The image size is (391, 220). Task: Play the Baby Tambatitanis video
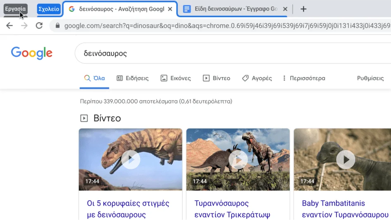(x=346, y=159)
